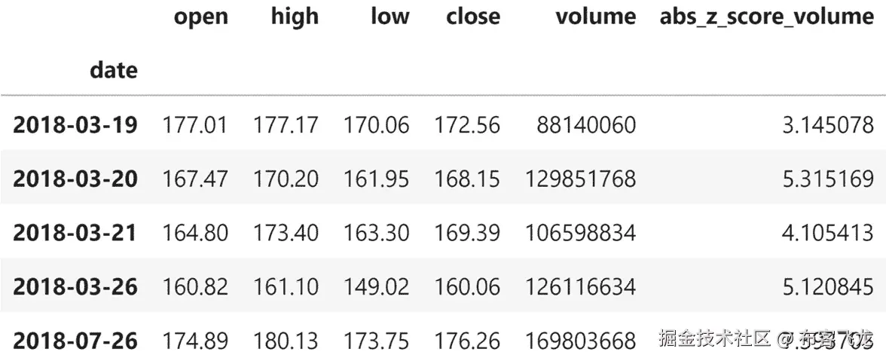Click the 'abs_z_score_volume' column header
Viewport: 886px width, 361px height.
pos(766,17)
